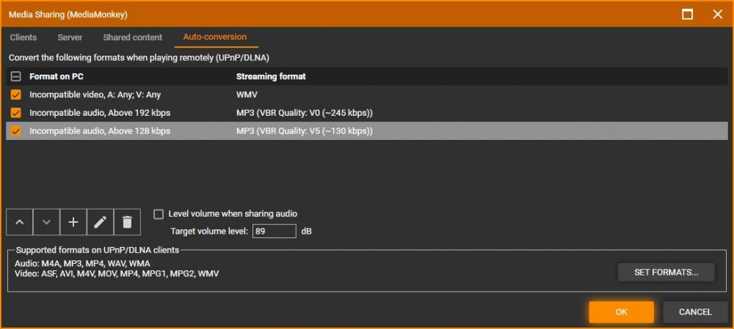The image size is (734, 329).
Task: Select the Auto-conversion tab
Action: tap(215, 37)
